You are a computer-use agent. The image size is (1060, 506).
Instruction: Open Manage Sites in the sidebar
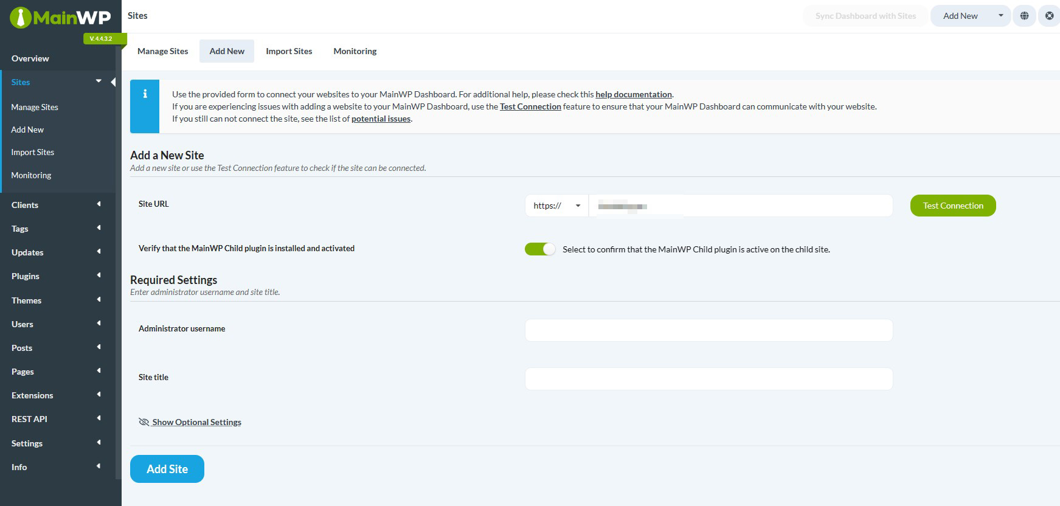[35, 107]
